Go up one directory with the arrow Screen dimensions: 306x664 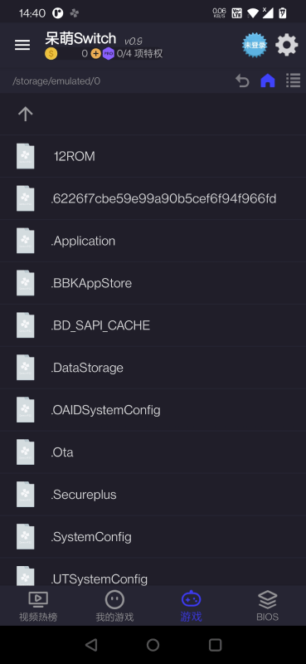26,114
